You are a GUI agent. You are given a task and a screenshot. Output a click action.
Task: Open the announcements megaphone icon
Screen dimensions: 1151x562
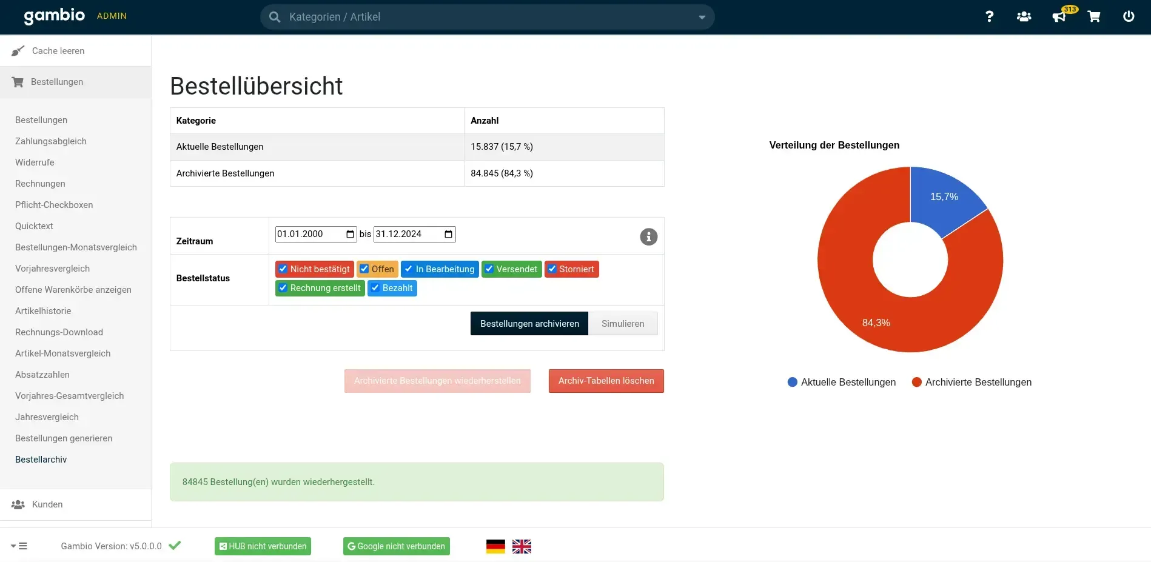click(x=1059, y=16)
